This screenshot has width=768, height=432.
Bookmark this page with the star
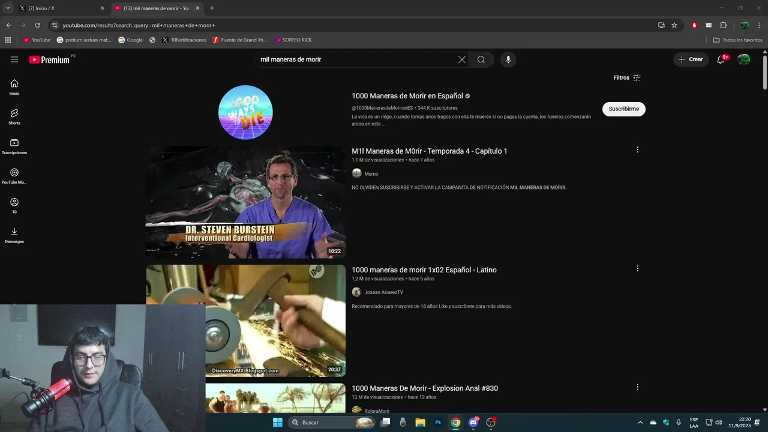pos(674,25)
